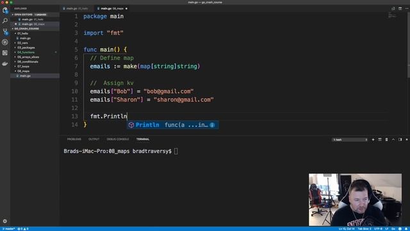
Task: Focus the terminal prompt input
Action: click(x=176, y=151)
